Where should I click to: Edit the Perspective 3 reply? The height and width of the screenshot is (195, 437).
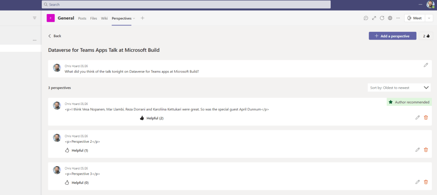click(x=417, y=182)
